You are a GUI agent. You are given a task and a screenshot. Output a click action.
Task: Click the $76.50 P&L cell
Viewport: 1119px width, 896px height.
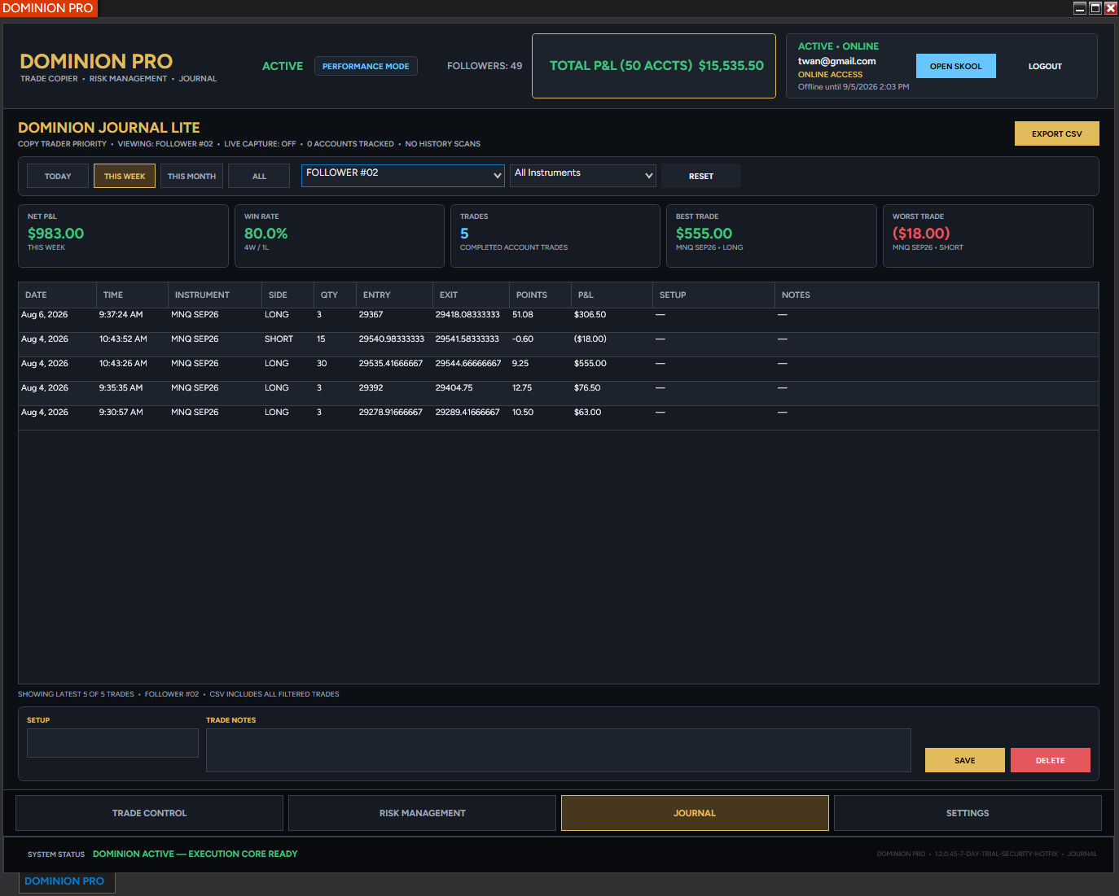[x=587, y=388]
